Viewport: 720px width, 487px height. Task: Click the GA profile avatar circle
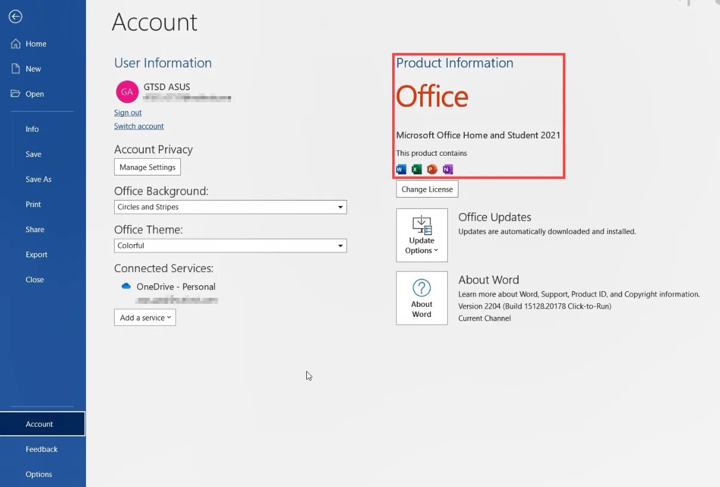tap(127, 92)
